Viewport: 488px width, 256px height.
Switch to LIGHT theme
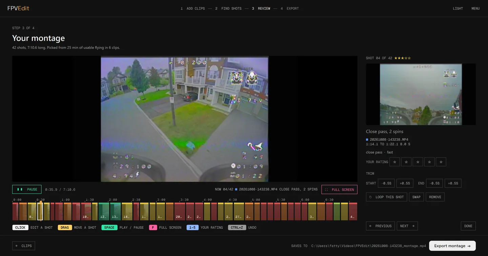click(x=458, y=8)
